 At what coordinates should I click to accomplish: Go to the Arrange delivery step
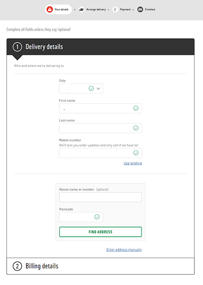tap(96, 10)
